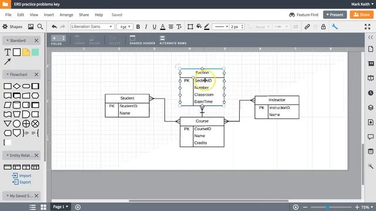Select the arrow line shape
Viewport: 376px width, 211px height.
point(8,62)
